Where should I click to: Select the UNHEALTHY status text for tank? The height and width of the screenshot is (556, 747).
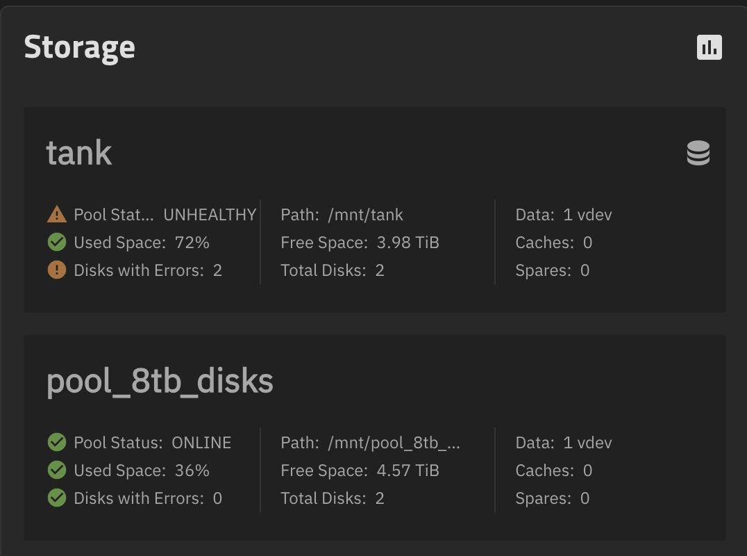tap(210, 215)
